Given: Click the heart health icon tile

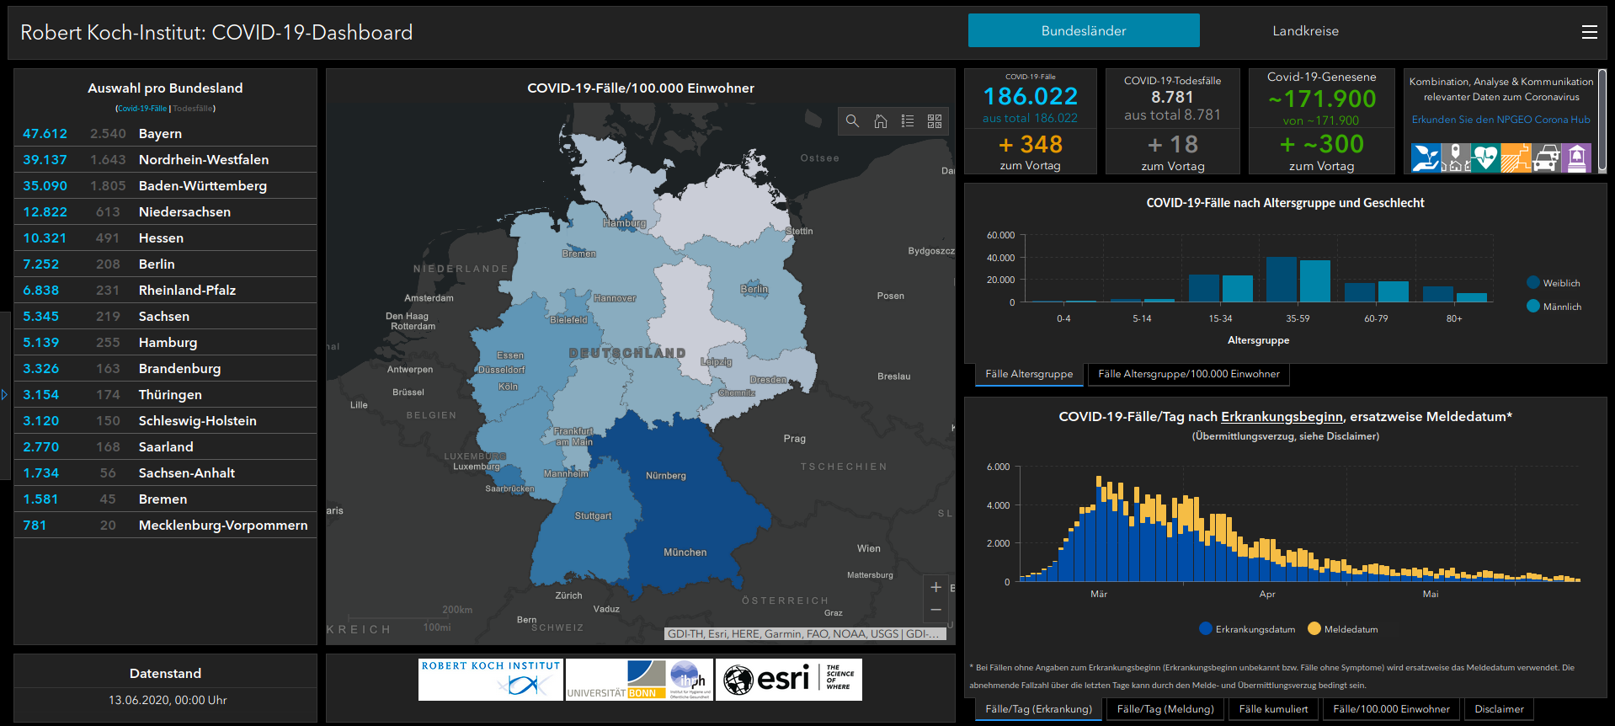Looking at the screenshot, I should click(x=1485, y=157).
